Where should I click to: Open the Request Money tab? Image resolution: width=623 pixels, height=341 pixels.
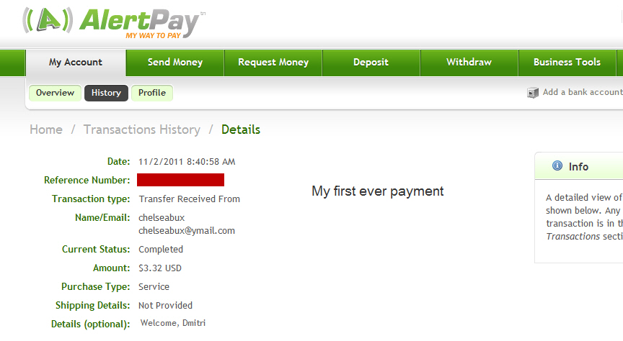(273, 63)
